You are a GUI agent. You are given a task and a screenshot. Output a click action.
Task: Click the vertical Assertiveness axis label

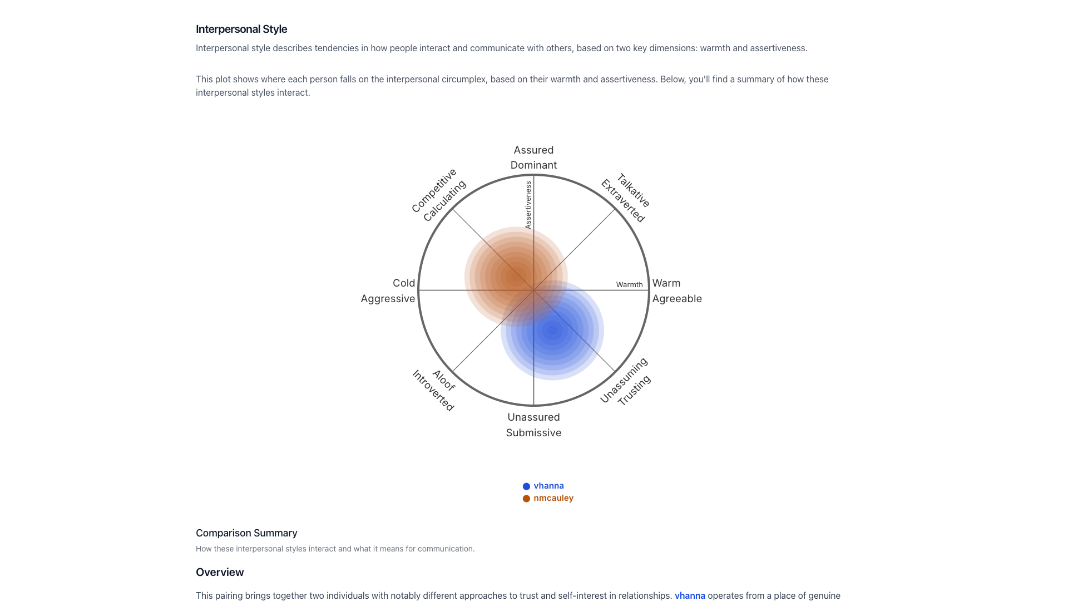528,205
